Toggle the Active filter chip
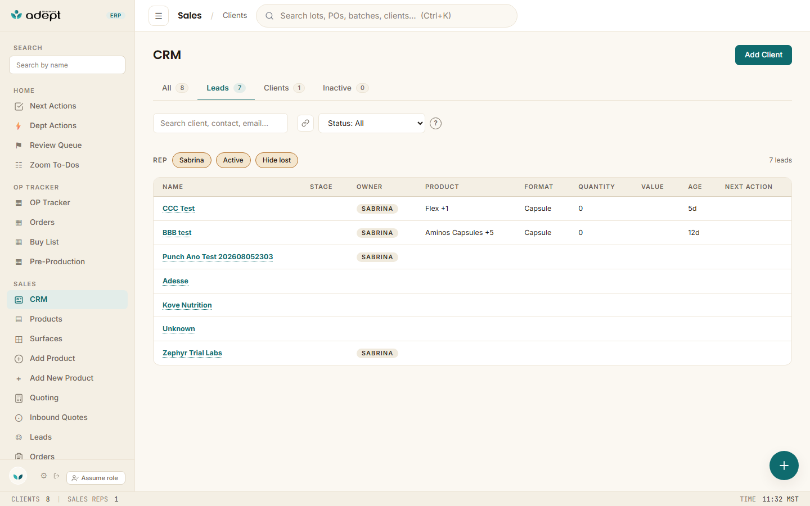This screenshot has height=506, width=810. point(233,160)
